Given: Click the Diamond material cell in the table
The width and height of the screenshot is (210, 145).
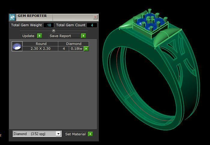Looking at the screenshot, I should (74, 44).
